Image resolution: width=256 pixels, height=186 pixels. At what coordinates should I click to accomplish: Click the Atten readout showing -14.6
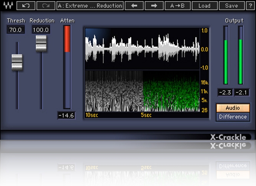click(x=66, y=115)
